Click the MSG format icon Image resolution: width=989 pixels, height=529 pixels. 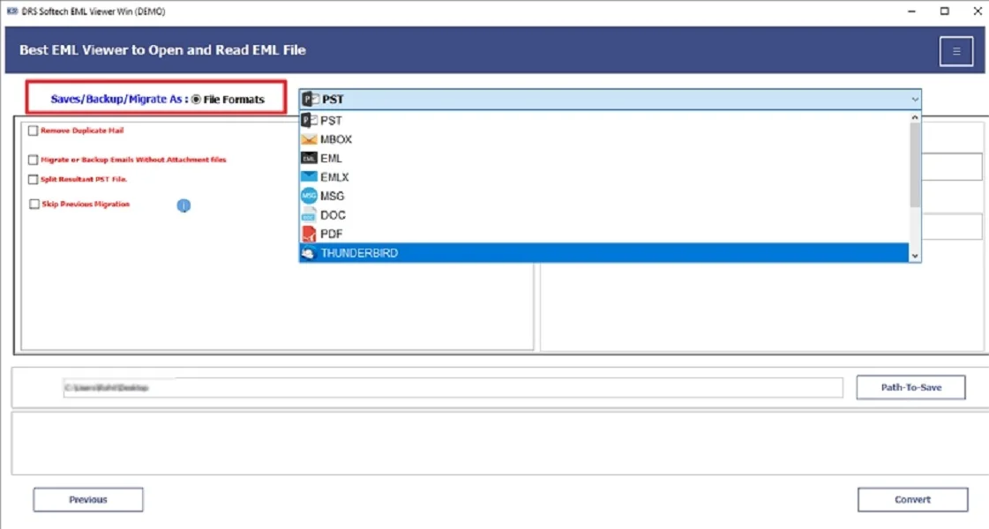tap(309, 196)
